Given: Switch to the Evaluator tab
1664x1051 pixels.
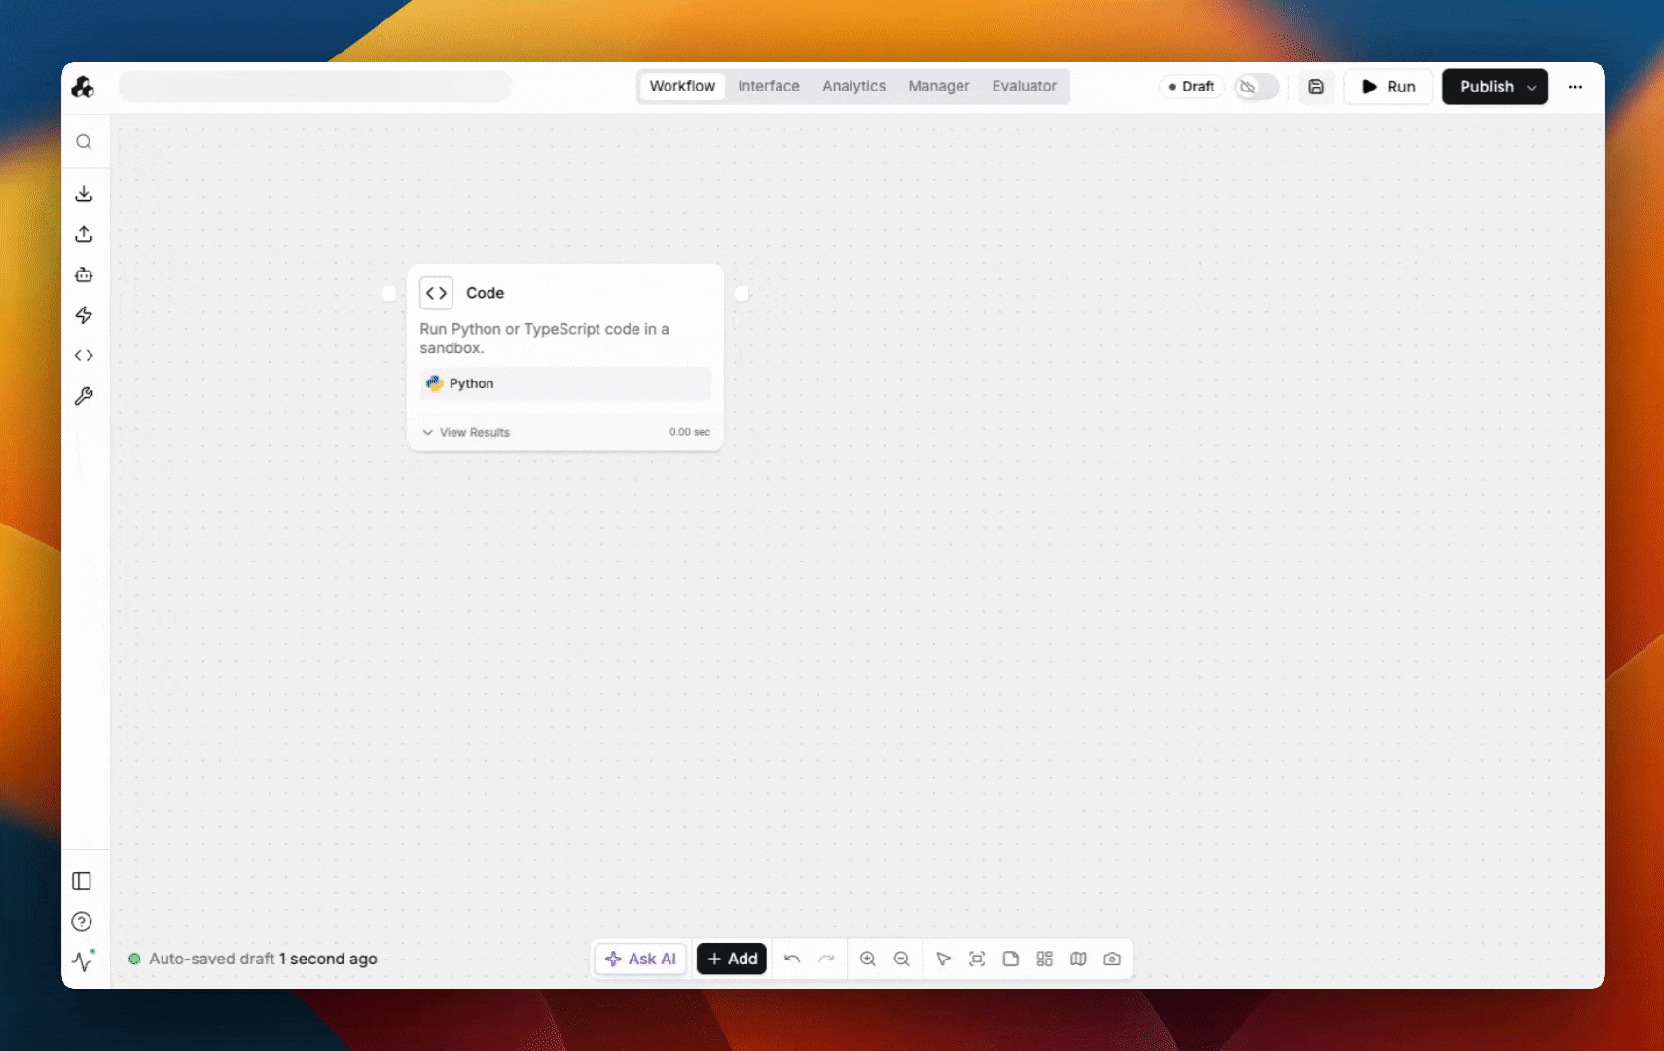Looking at the screenshot, I should coord(1024,87).
